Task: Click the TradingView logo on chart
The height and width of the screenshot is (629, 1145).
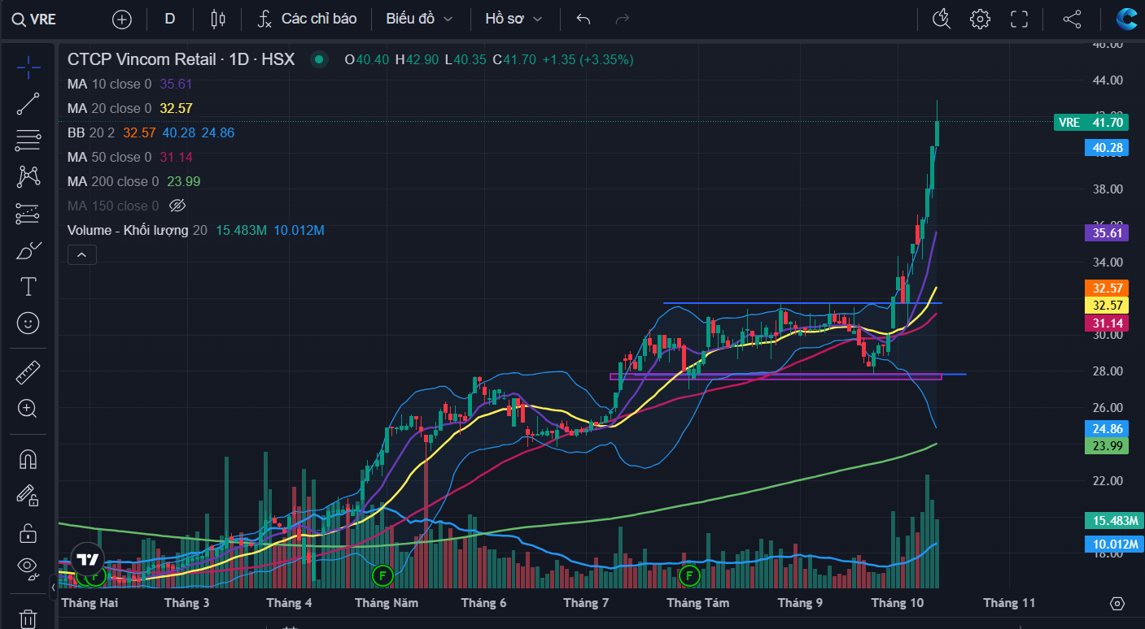Action: [x=88, y=558]
